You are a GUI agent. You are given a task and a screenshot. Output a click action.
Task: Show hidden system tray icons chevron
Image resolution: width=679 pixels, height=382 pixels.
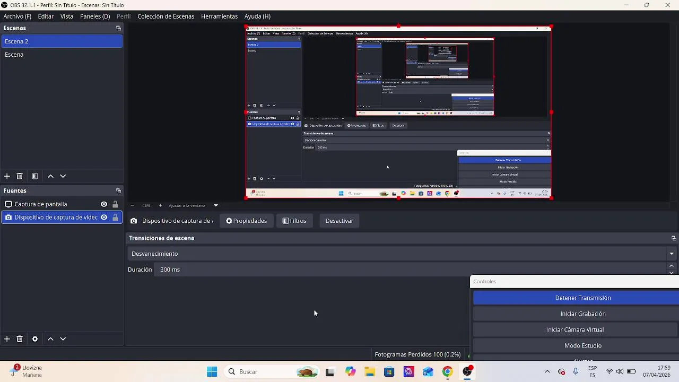[547, 372]
